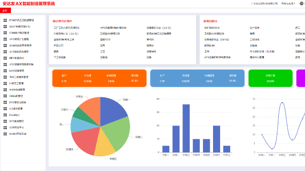Click the light green 示例二 pie slice

click(x=118, y=133)
